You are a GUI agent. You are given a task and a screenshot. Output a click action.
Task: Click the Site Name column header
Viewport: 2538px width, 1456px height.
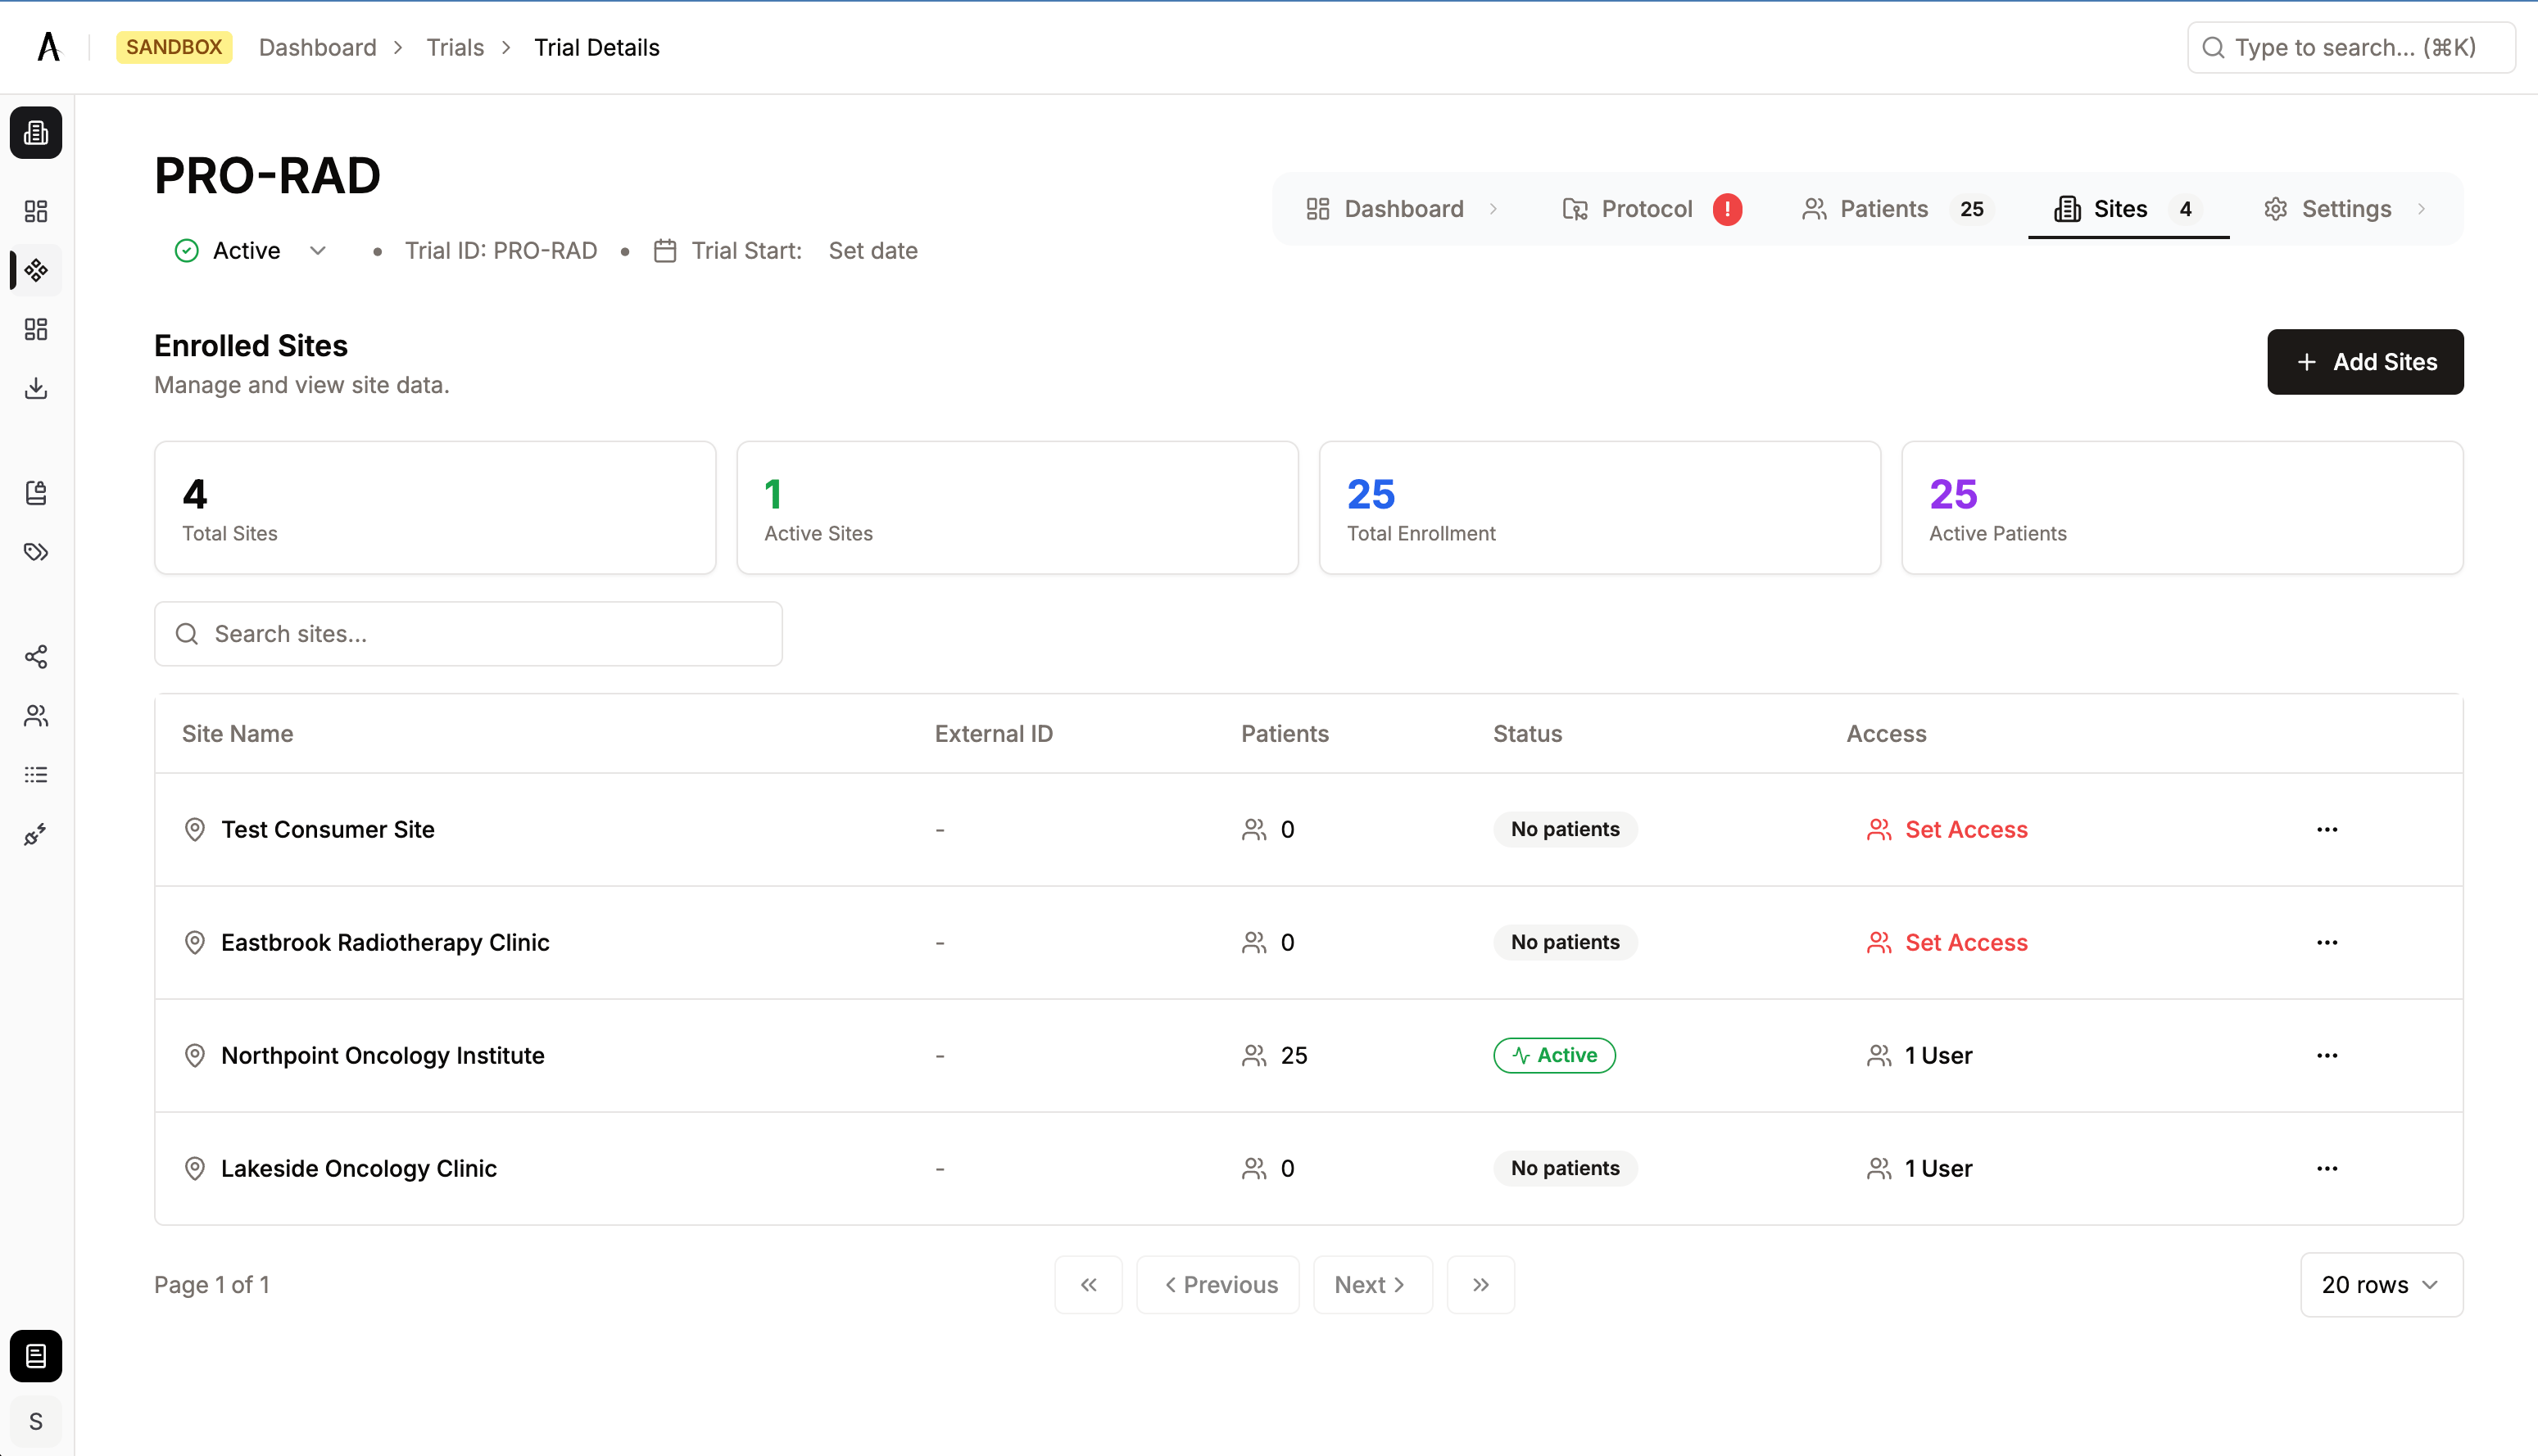237,733
